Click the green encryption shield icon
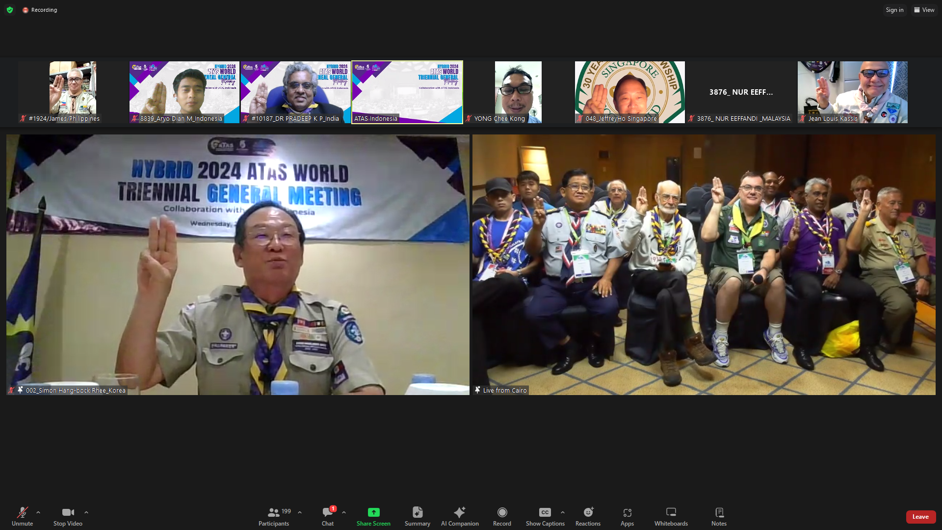This screenshot has height=530, width=942. tap(10, 10)
